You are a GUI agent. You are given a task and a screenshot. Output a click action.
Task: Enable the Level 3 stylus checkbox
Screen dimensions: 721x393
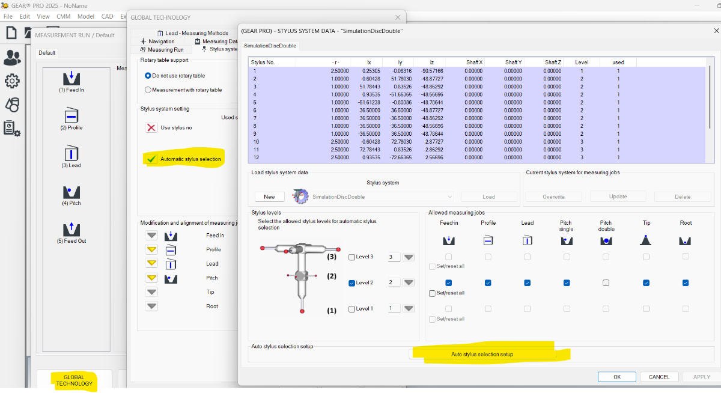[x=352, y=257]
